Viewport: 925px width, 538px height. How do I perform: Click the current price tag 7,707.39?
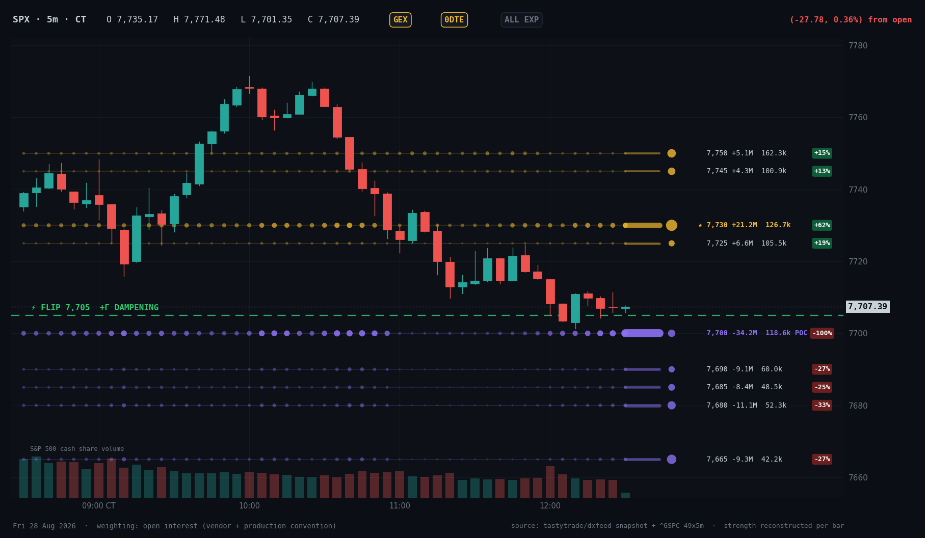[867, 307]
